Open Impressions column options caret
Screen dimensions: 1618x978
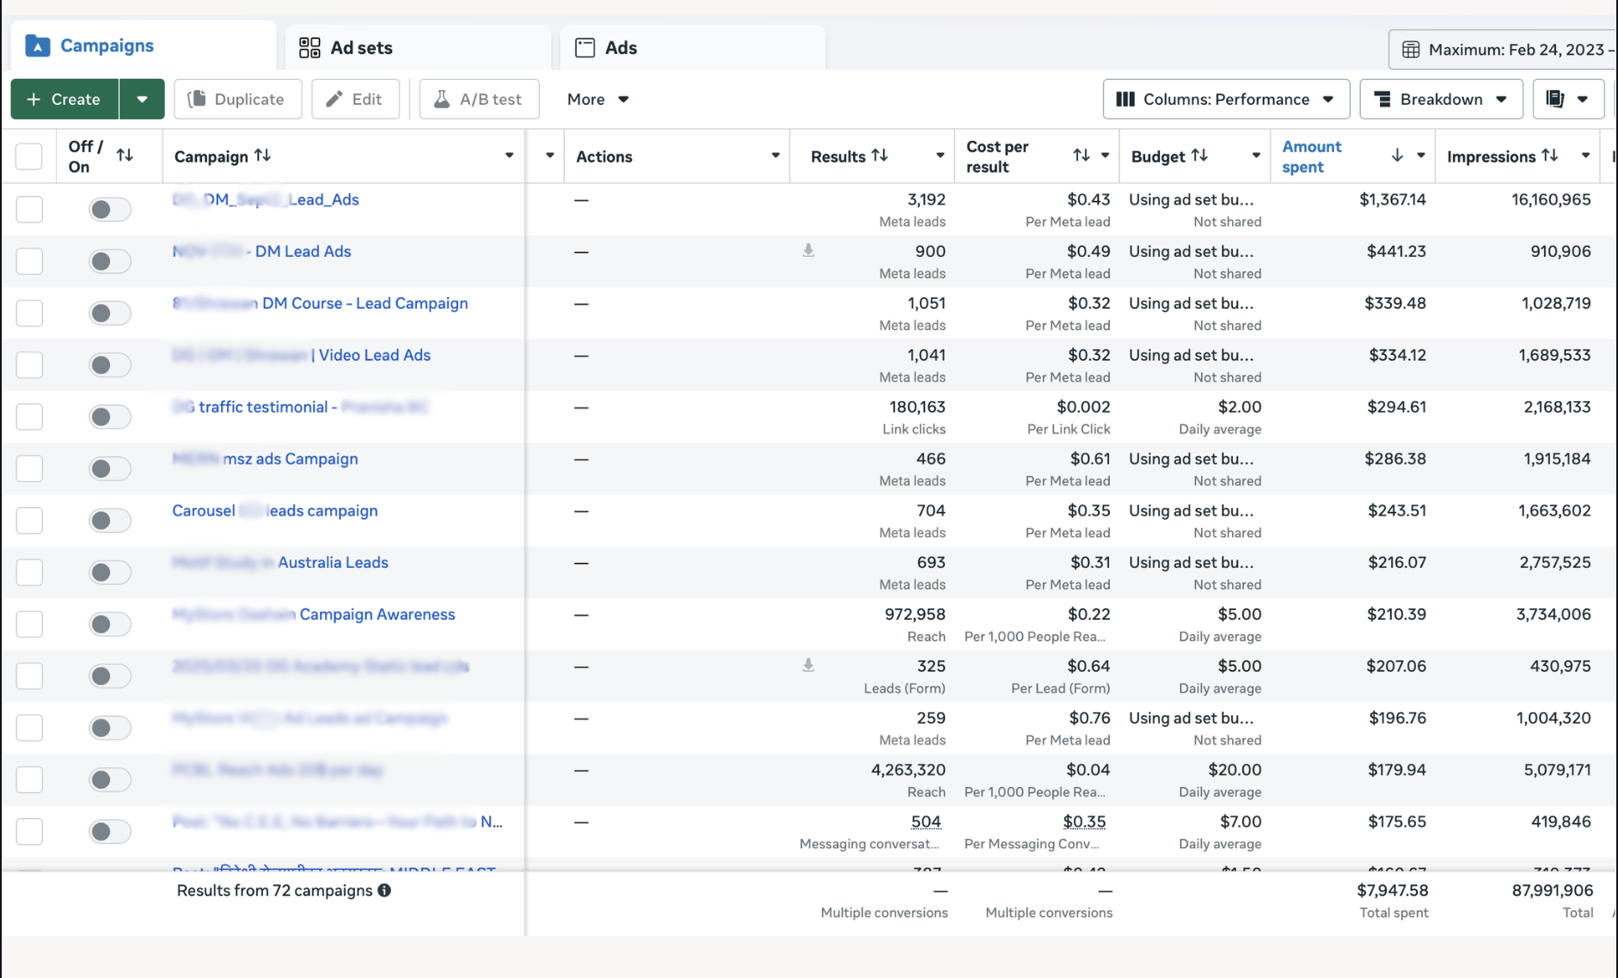[1585, 156]
